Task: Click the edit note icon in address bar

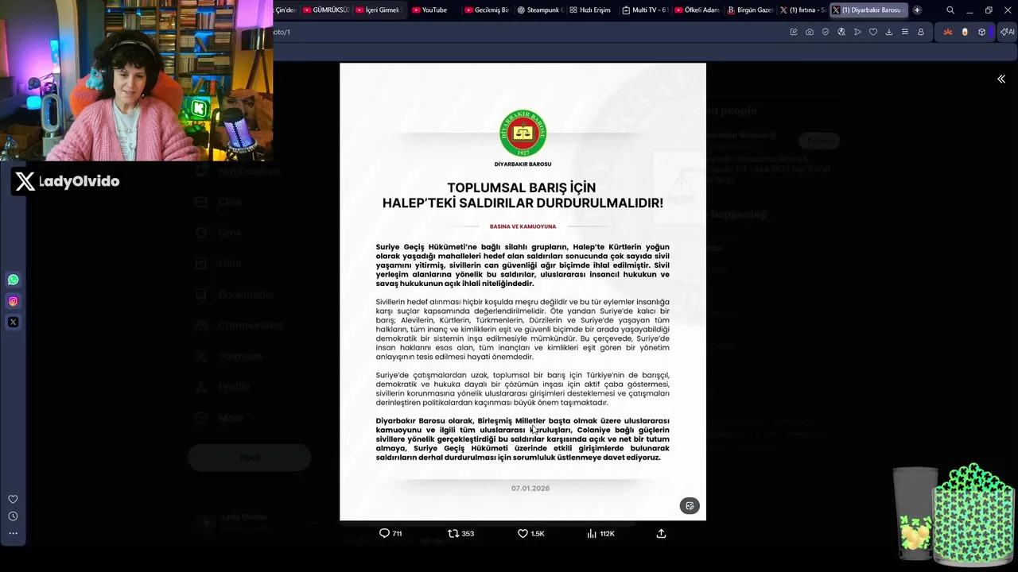Action: (x=794, y=32)
